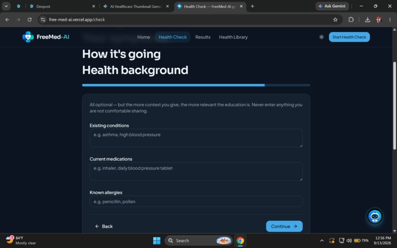The width and height of the screenshot is (397, 248).
Task: Open the weather widget showing 84°F
Action: pyautogui.click(x=21, y=241)
